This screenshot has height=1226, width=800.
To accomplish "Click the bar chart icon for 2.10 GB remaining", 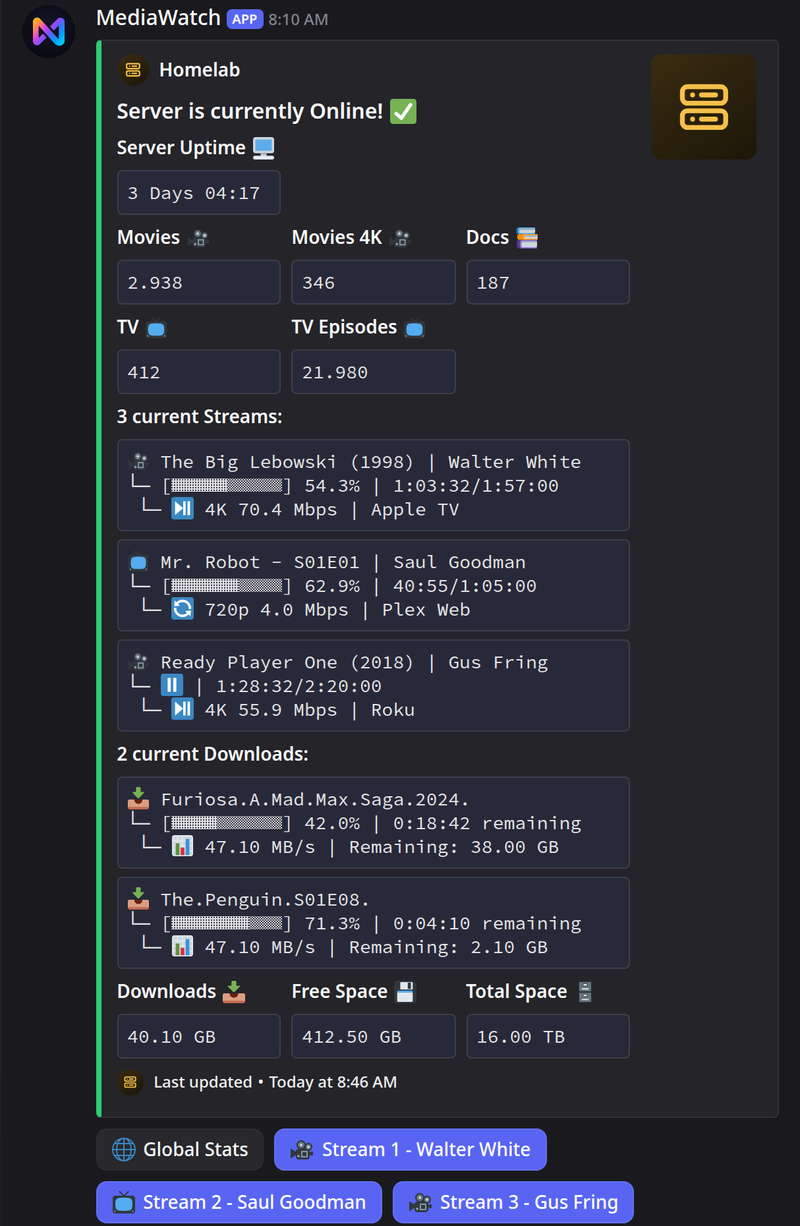I will click(x=183, y=946).
